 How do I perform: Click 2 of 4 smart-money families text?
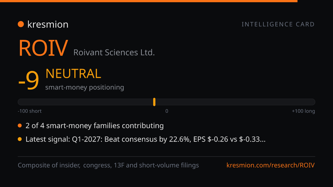[95, 126]
